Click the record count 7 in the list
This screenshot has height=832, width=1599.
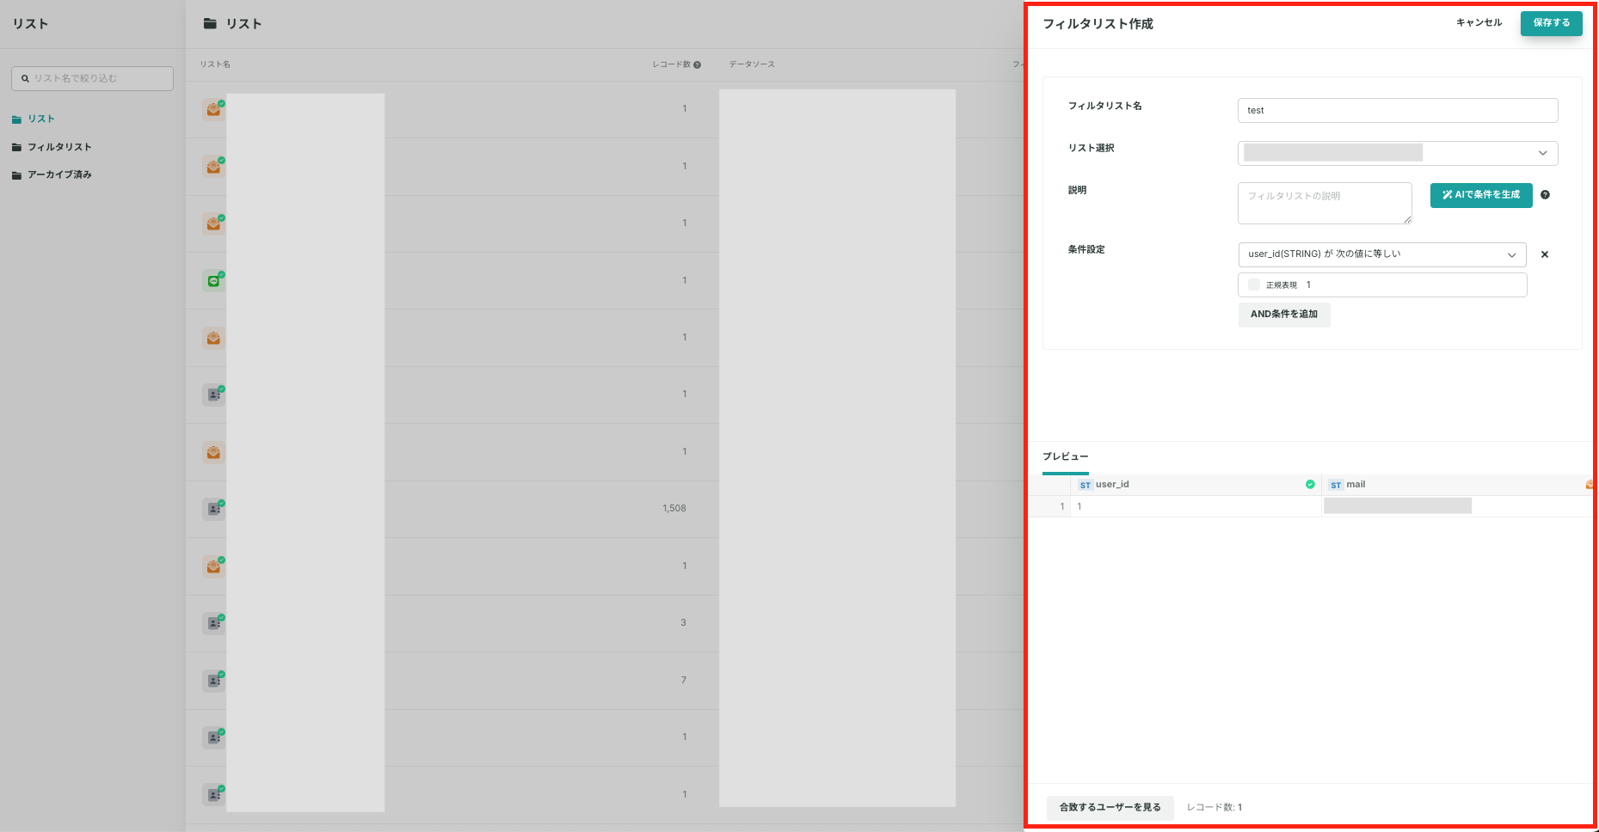point(684,680)
